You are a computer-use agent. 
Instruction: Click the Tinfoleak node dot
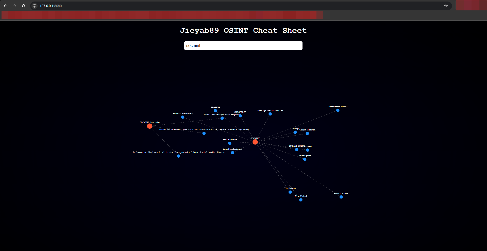(290, 192)
